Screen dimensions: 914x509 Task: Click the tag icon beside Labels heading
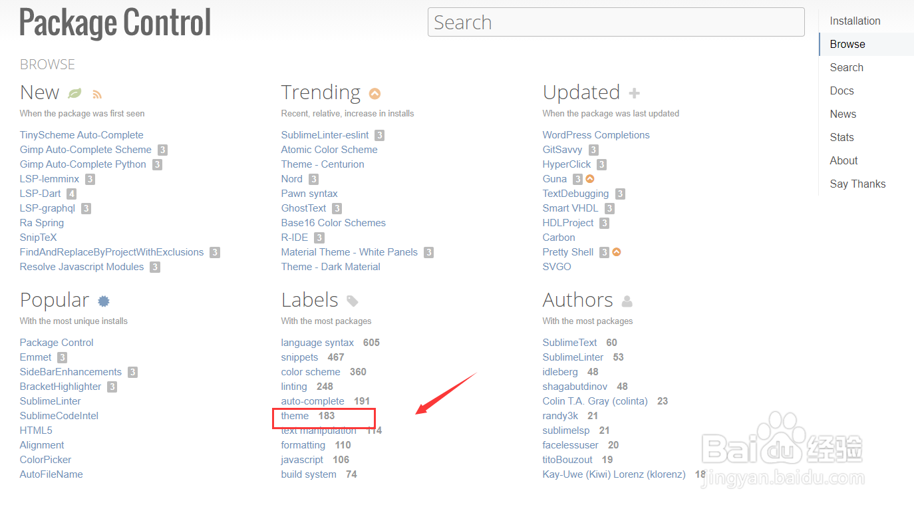click(353, 301)
